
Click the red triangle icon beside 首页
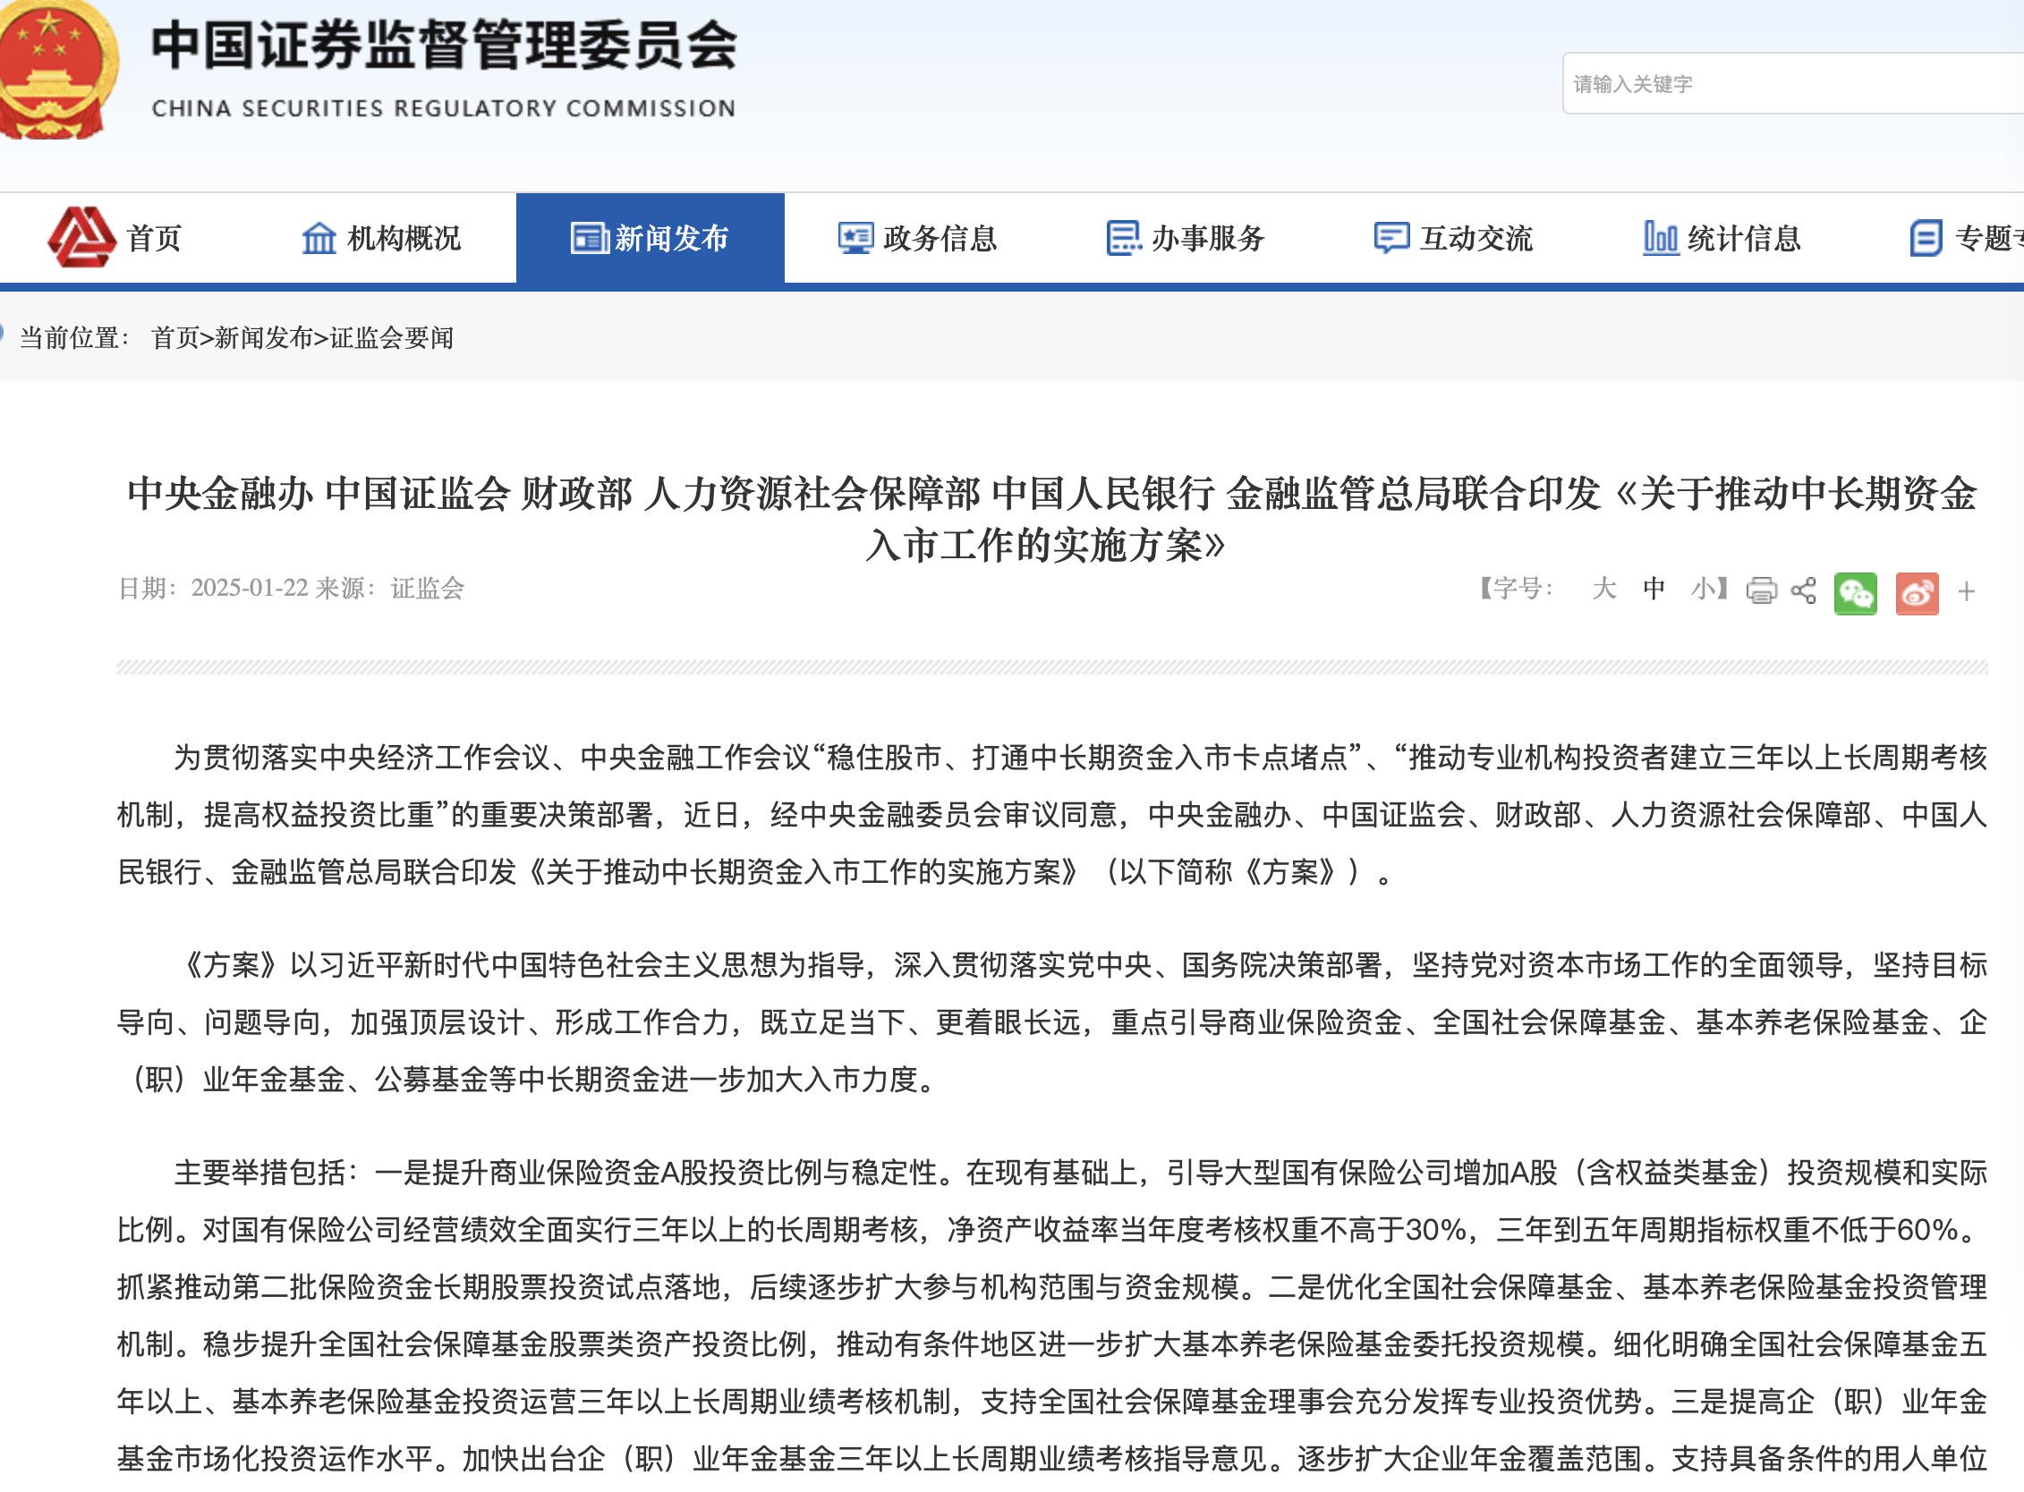(x=81, y=237)
